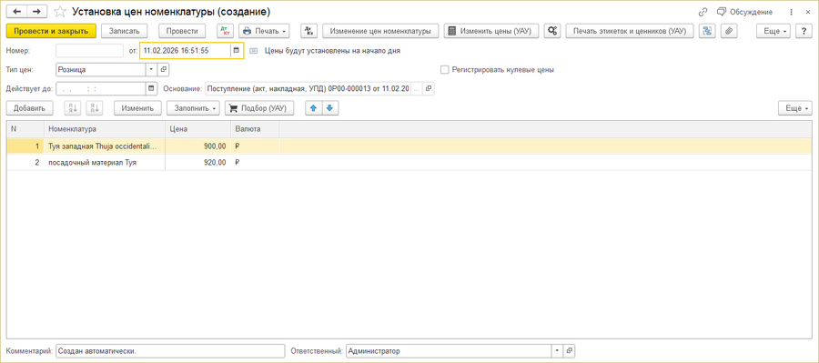This screenshot has width=819, height=363.
Task: Move row down with blue arrow
Action: (x=330, y=108)
